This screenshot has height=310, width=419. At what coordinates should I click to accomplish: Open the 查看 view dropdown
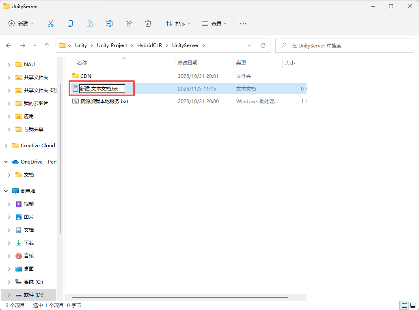coord(214,24)
